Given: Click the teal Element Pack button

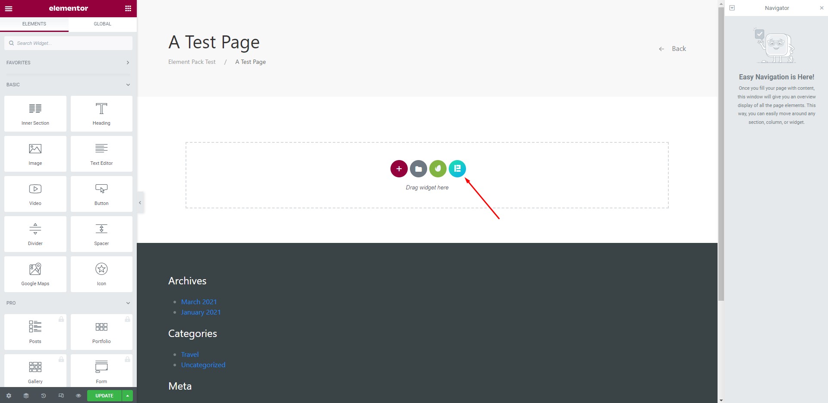Looking at the screenshot, I should (x=457, y=169).
